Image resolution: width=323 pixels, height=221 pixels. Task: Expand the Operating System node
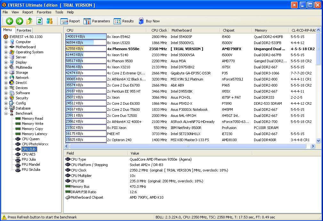[6, 52]
